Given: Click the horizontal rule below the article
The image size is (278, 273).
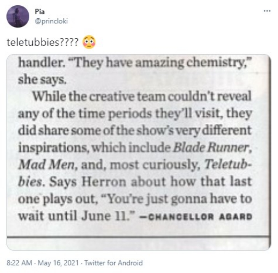Looking at the screenshot, I should click(x=139, y=237).
